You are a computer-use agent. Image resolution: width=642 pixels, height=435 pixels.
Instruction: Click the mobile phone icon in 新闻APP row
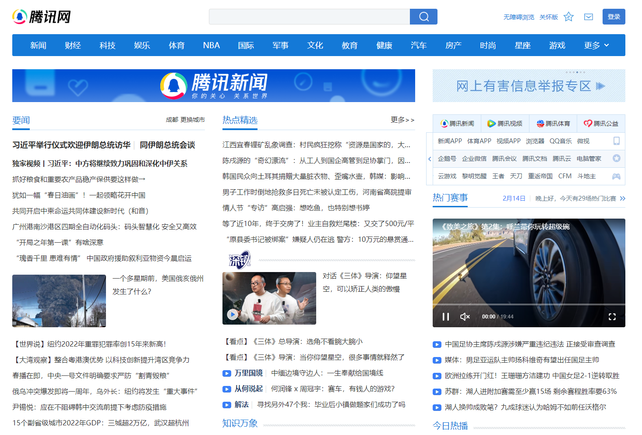[616, 141]
